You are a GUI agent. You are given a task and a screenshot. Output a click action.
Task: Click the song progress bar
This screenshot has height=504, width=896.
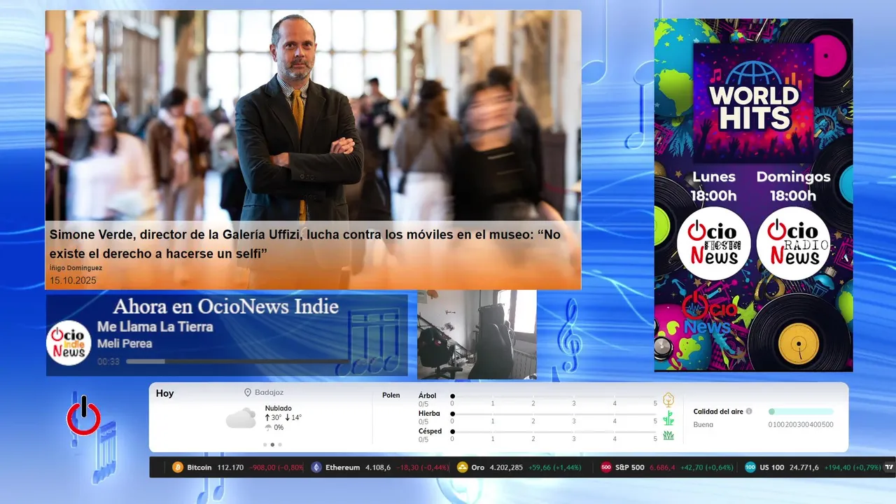click(238, 362)
